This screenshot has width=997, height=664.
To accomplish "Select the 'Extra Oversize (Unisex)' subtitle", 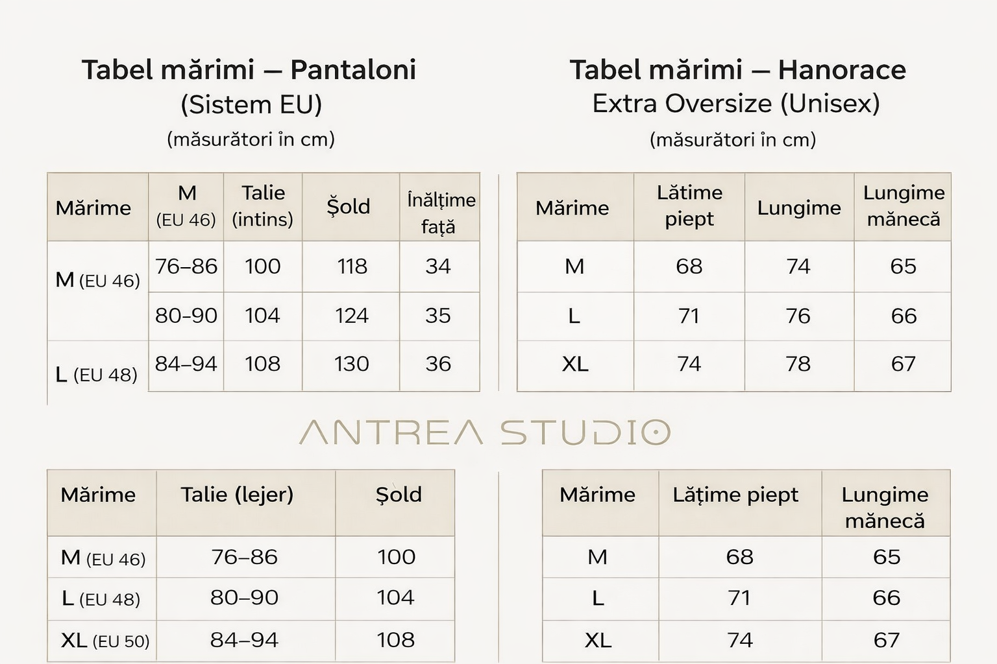I will (735, 104).
